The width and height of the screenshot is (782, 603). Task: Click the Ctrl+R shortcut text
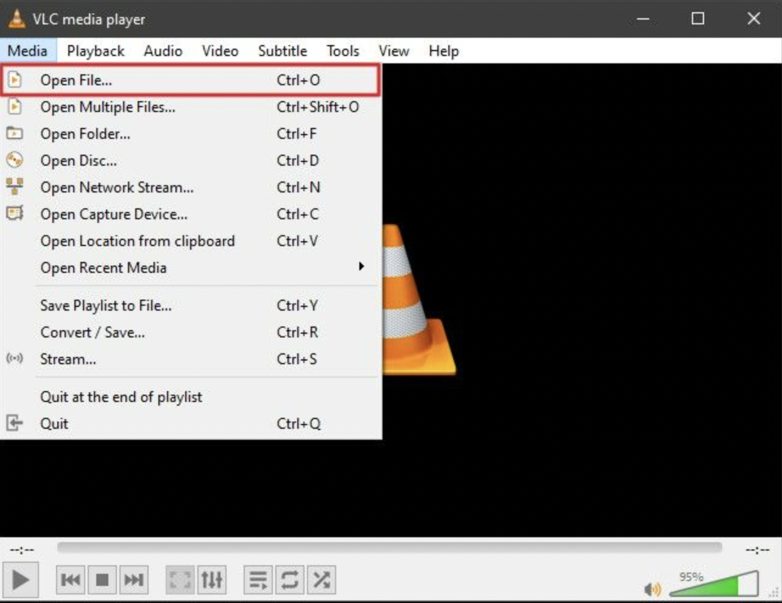point(297,332)
